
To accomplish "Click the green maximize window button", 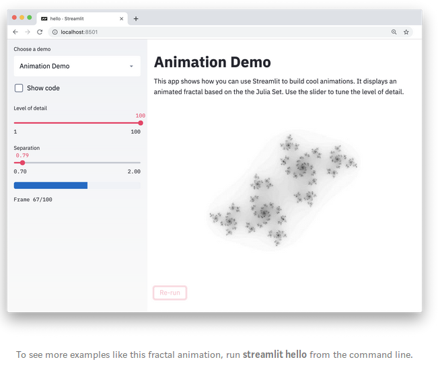I will pyautogui.click(x=30, y=17).
